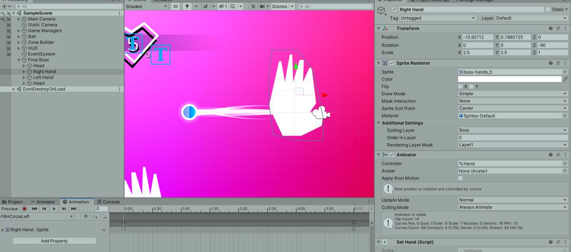Open the Tag dropdown showing Untagged
Screen dimensions: 571x252
[438, 18]
